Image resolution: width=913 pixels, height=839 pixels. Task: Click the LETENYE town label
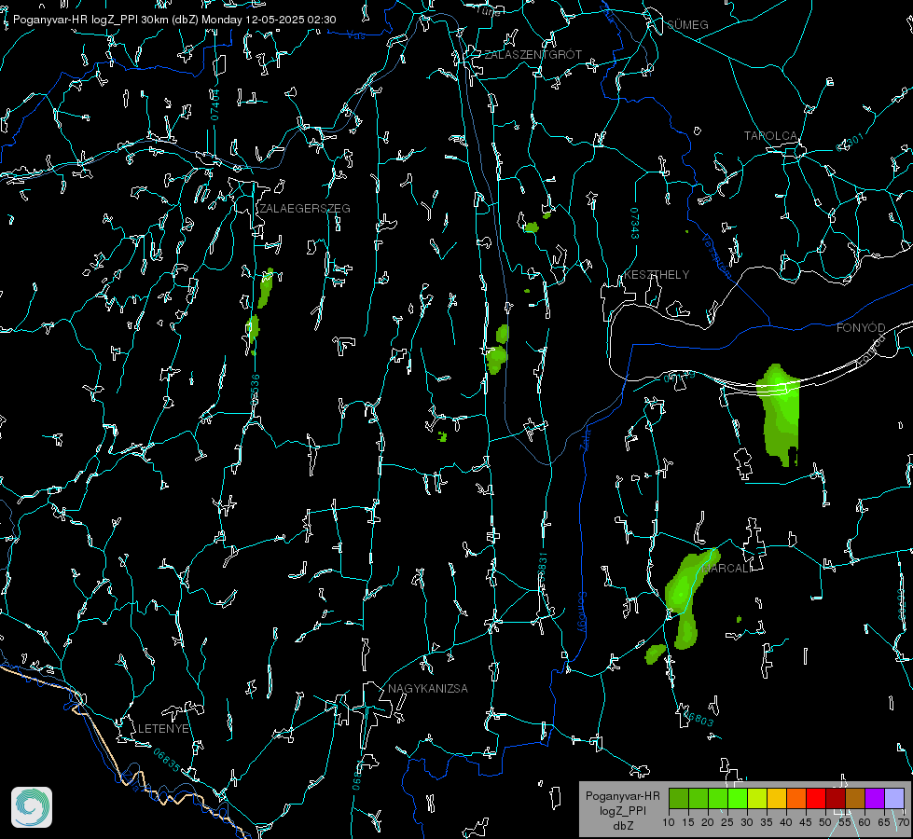(x=163, y=729)
